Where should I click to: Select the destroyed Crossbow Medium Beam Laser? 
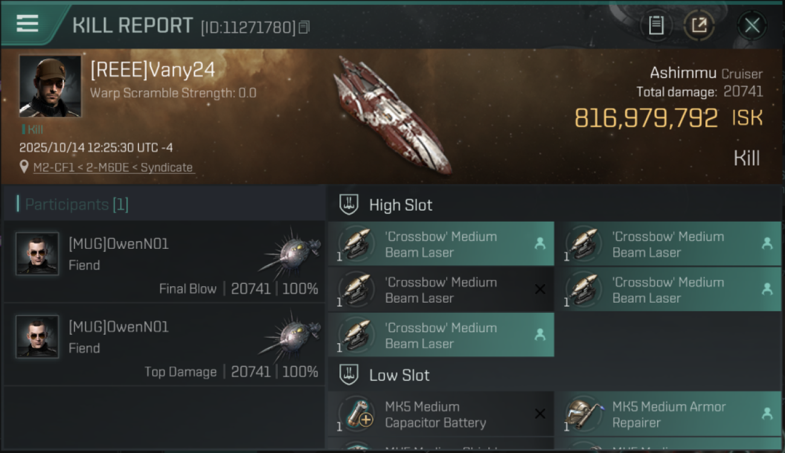441,290
